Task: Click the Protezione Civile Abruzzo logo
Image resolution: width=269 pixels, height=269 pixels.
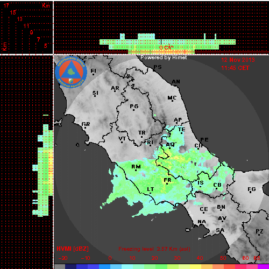Action: pyautogui.click(x=71, y=73)
